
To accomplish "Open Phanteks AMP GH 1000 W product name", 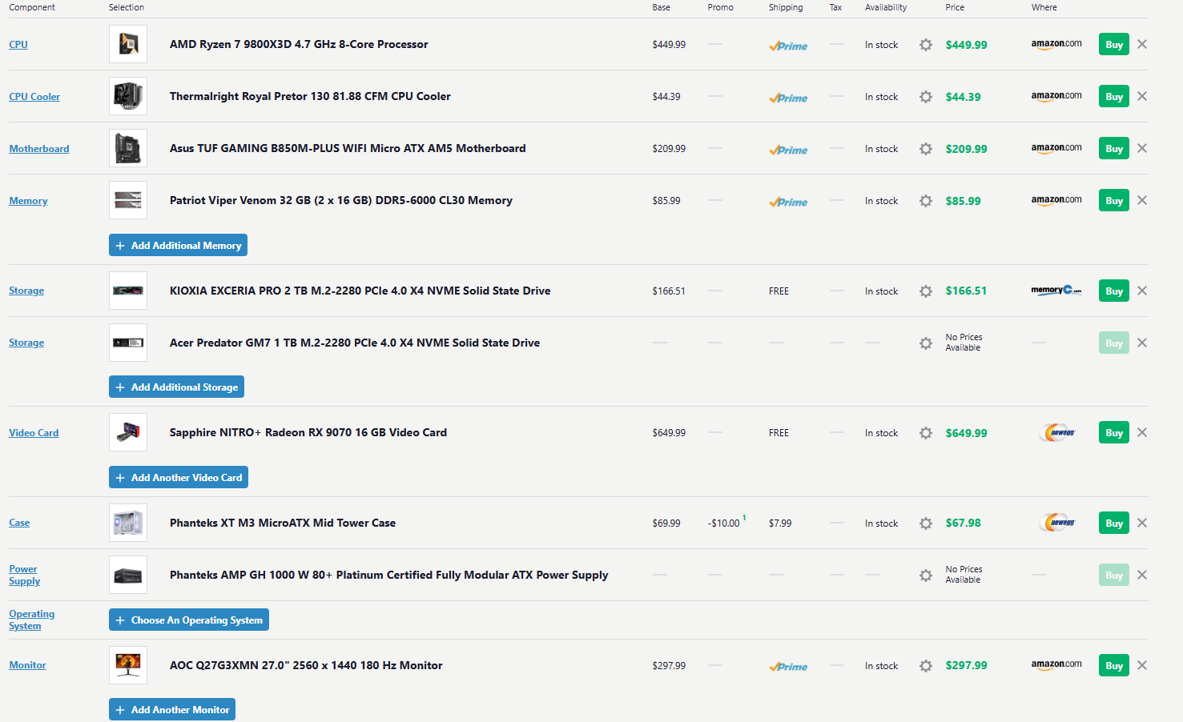I will [389, 575].
